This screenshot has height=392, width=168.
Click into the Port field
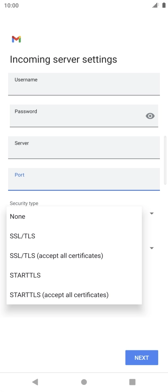tap(84, 179)
